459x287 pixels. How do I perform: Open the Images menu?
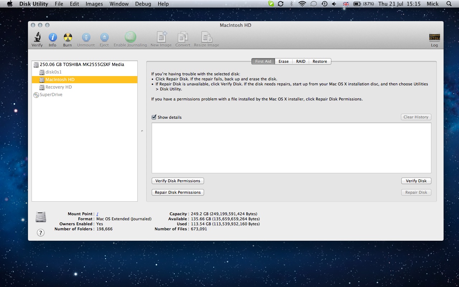click(x=94, y=4)
